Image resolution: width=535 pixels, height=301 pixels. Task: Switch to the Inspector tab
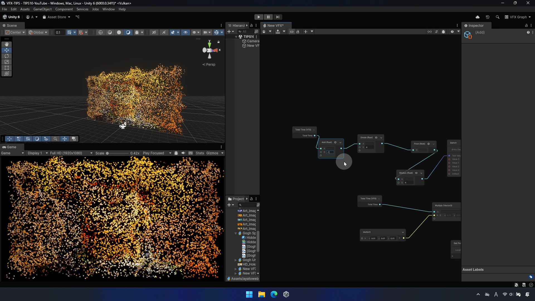pyautogui.click(x=476, y=25)
